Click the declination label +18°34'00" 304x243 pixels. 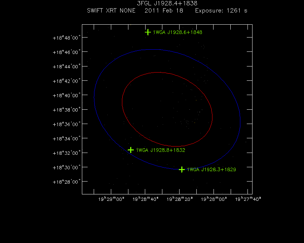(67, 139)
